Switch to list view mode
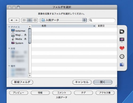The width and height of the screenshot is (133, 103). point(30,20)
